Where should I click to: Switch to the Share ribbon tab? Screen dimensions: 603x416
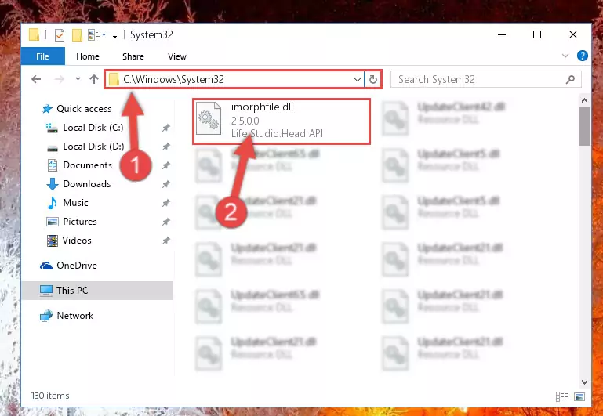tap(133, 56)
